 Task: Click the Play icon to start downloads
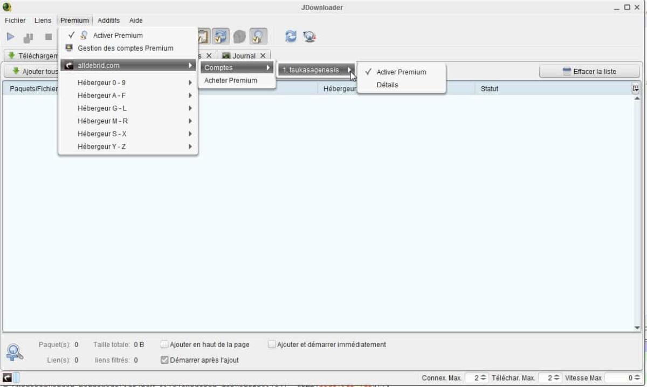pyautogui.click(x=11, y=36)
